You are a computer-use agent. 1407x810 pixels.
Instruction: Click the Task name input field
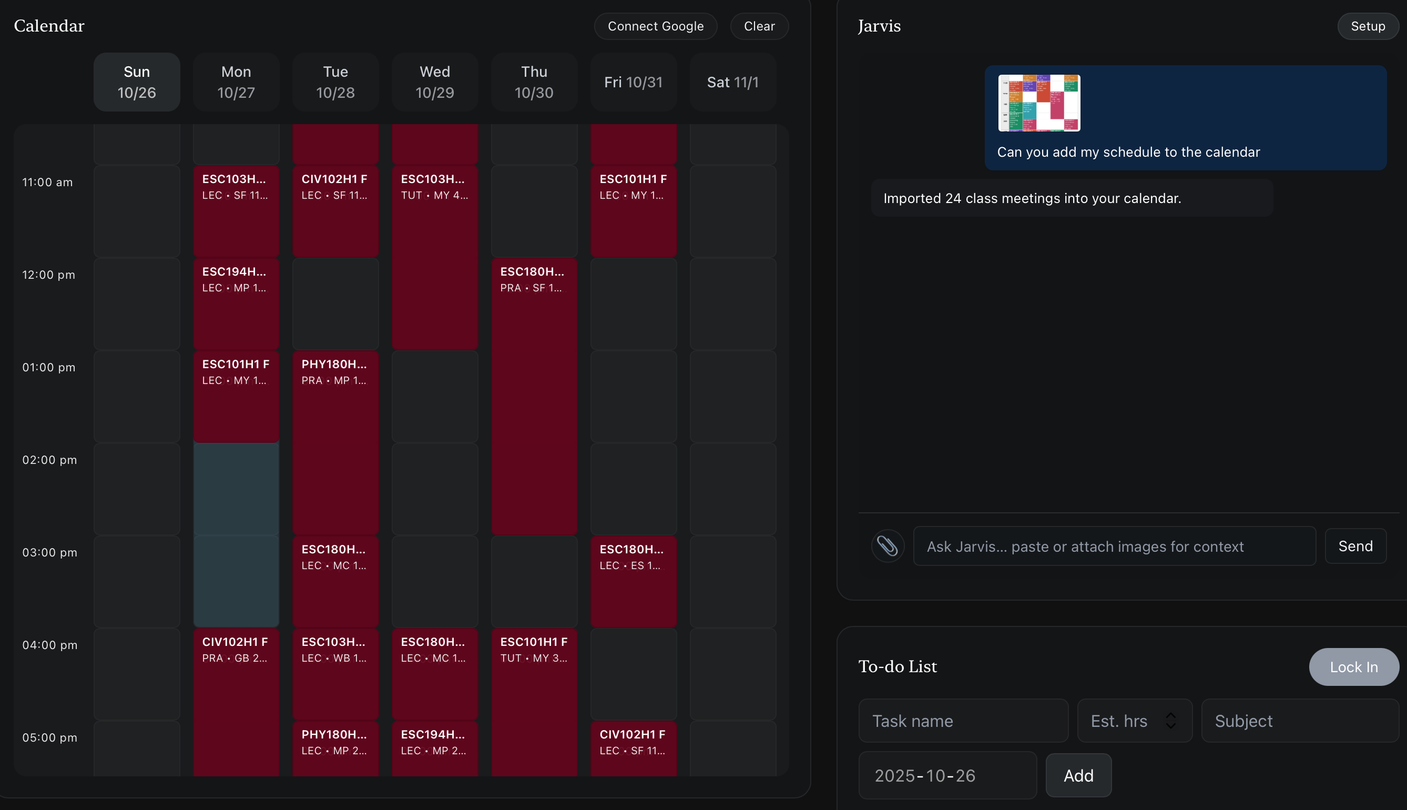(x=963, y=721)
